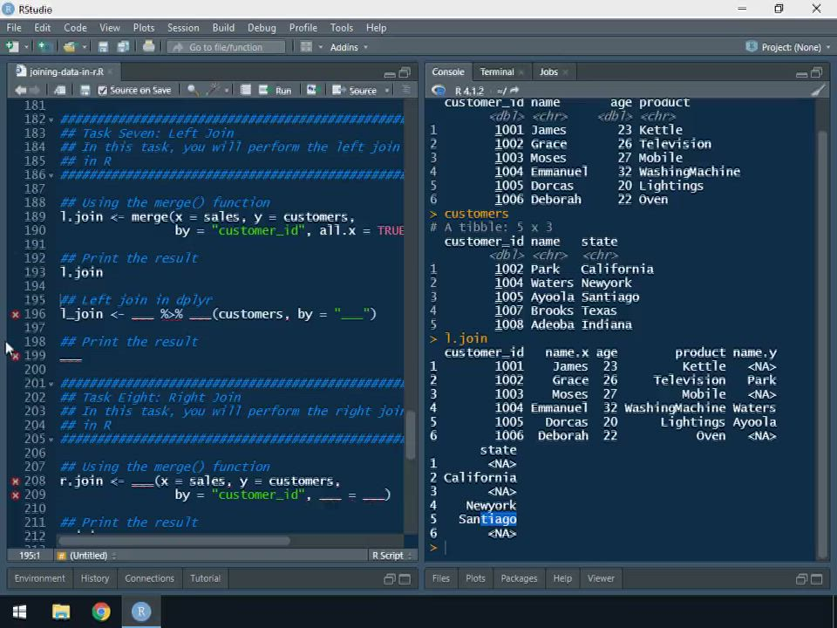Switch to the Terminal tab
This screenshot has width=837, height=628.
(x=496, y=72)
